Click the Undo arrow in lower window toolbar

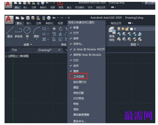(x=54, y=18)
